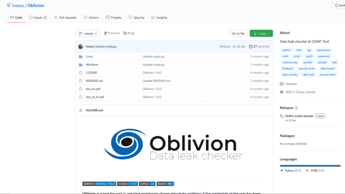Screen dimensions: 345x194
Task: Open the loseys owner link
Action: click(x=18, y=5)
